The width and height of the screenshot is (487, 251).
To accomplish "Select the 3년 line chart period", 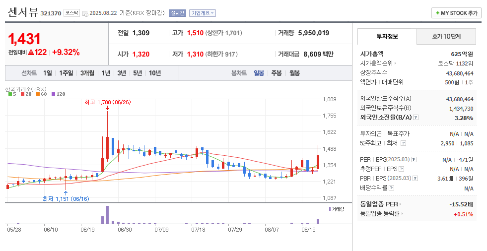I will pos(122,73).
